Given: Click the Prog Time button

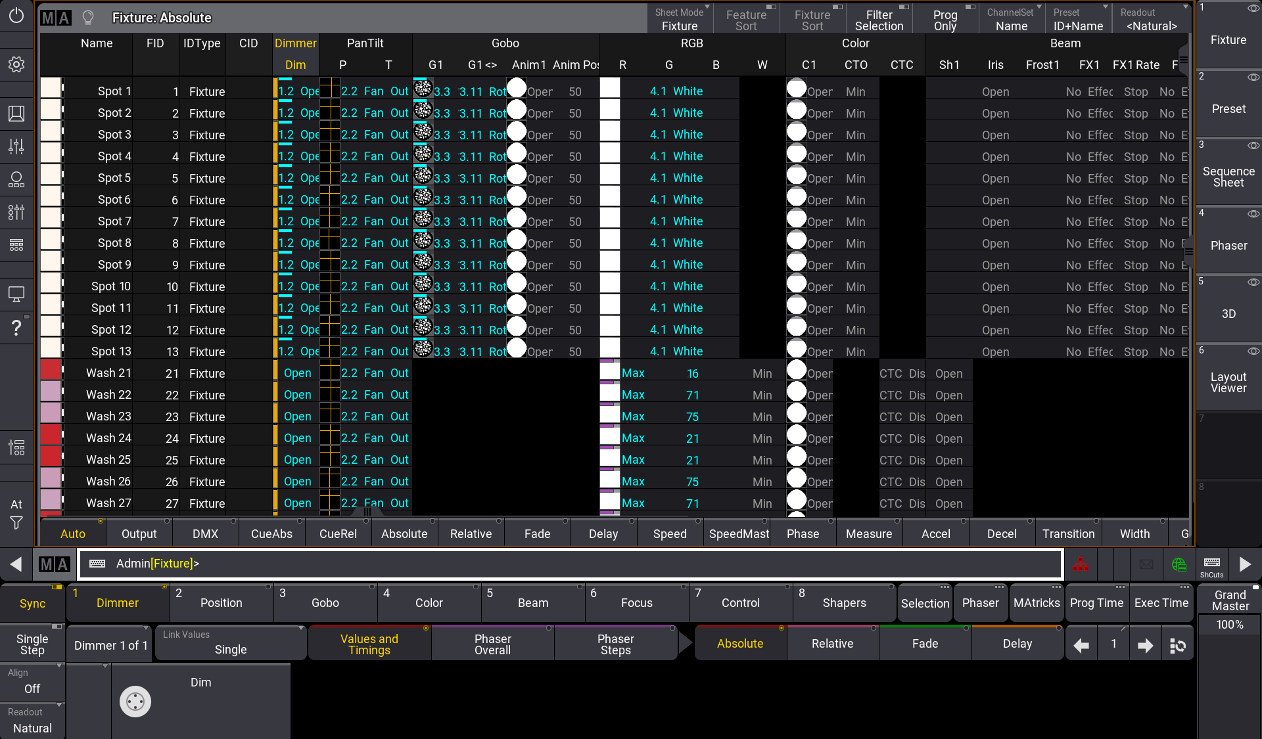Looking at the screenshot, I should [1096, 602].
